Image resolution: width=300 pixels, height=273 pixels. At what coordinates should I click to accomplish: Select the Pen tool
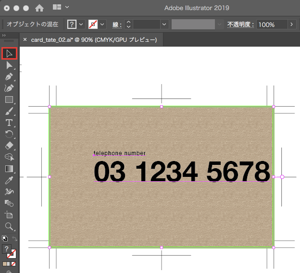point(9,76)
